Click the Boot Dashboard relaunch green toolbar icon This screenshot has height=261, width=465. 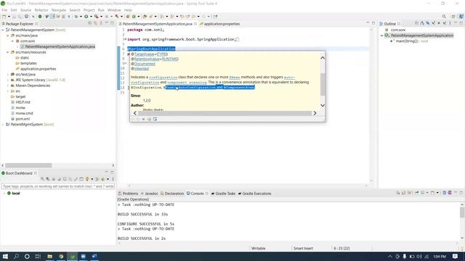coord(40,17)
